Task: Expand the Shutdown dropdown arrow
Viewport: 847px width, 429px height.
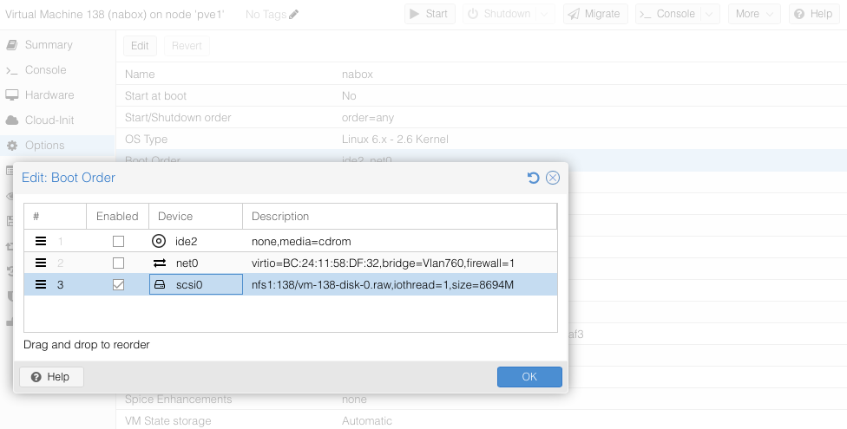Action: pos(545,14)
